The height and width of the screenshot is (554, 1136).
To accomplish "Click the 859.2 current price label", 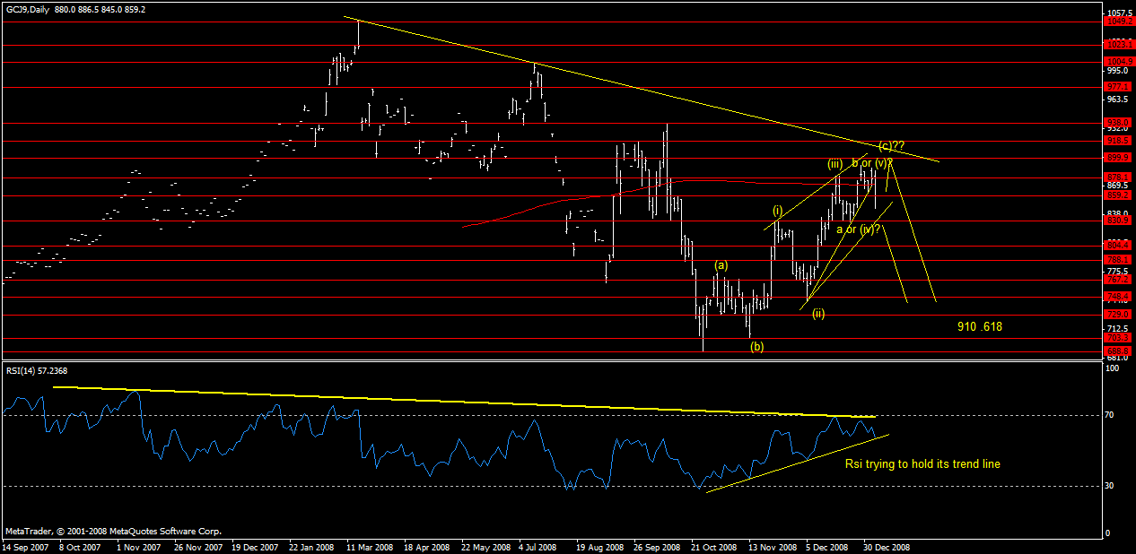I will 1117,195.
